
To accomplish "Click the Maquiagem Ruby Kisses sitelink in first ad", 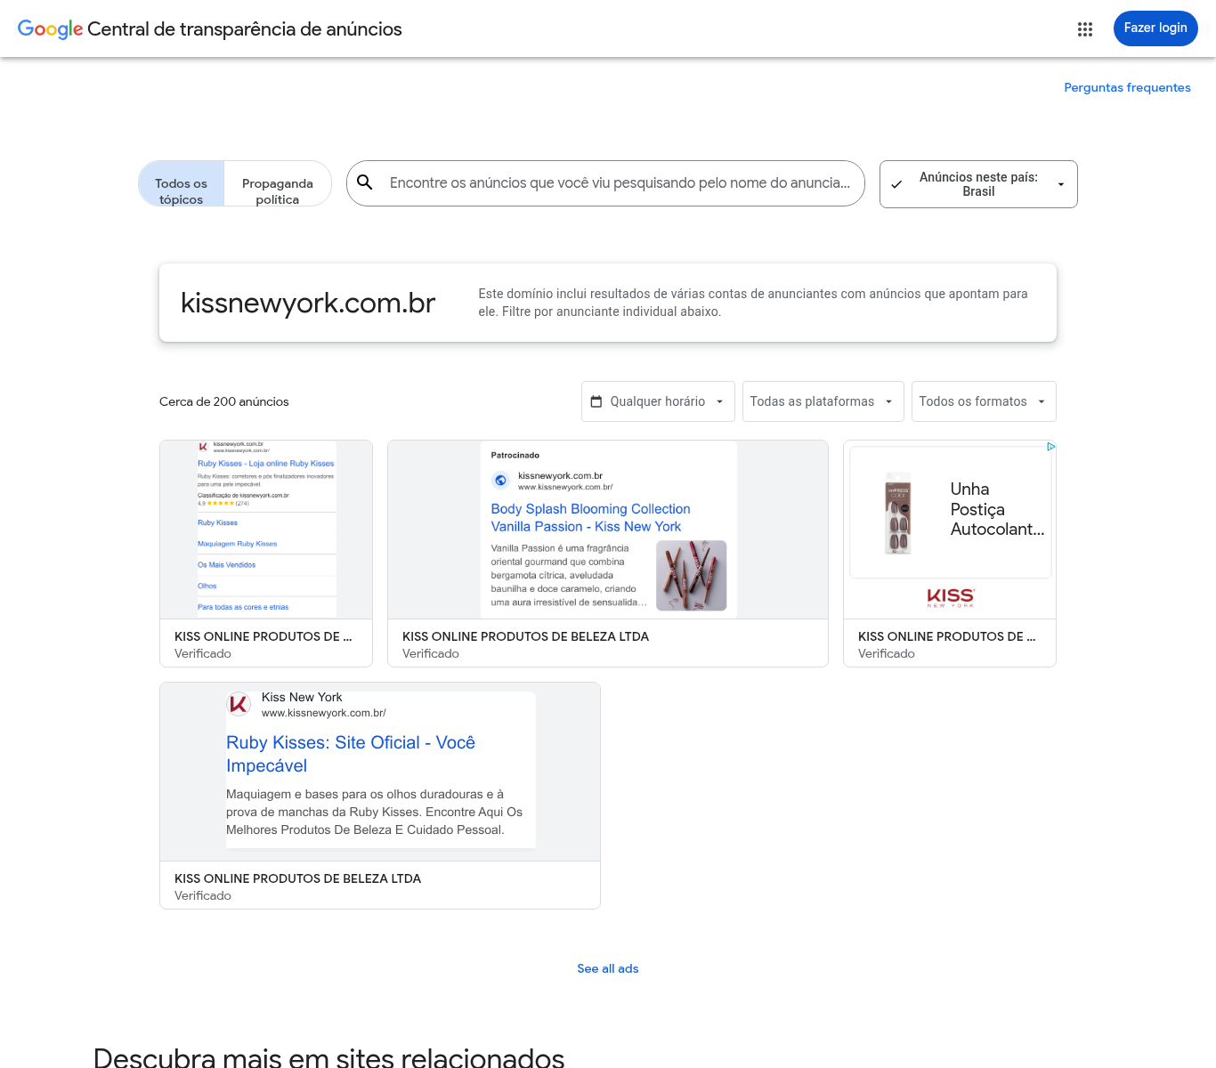I will (x=238, y=544).
